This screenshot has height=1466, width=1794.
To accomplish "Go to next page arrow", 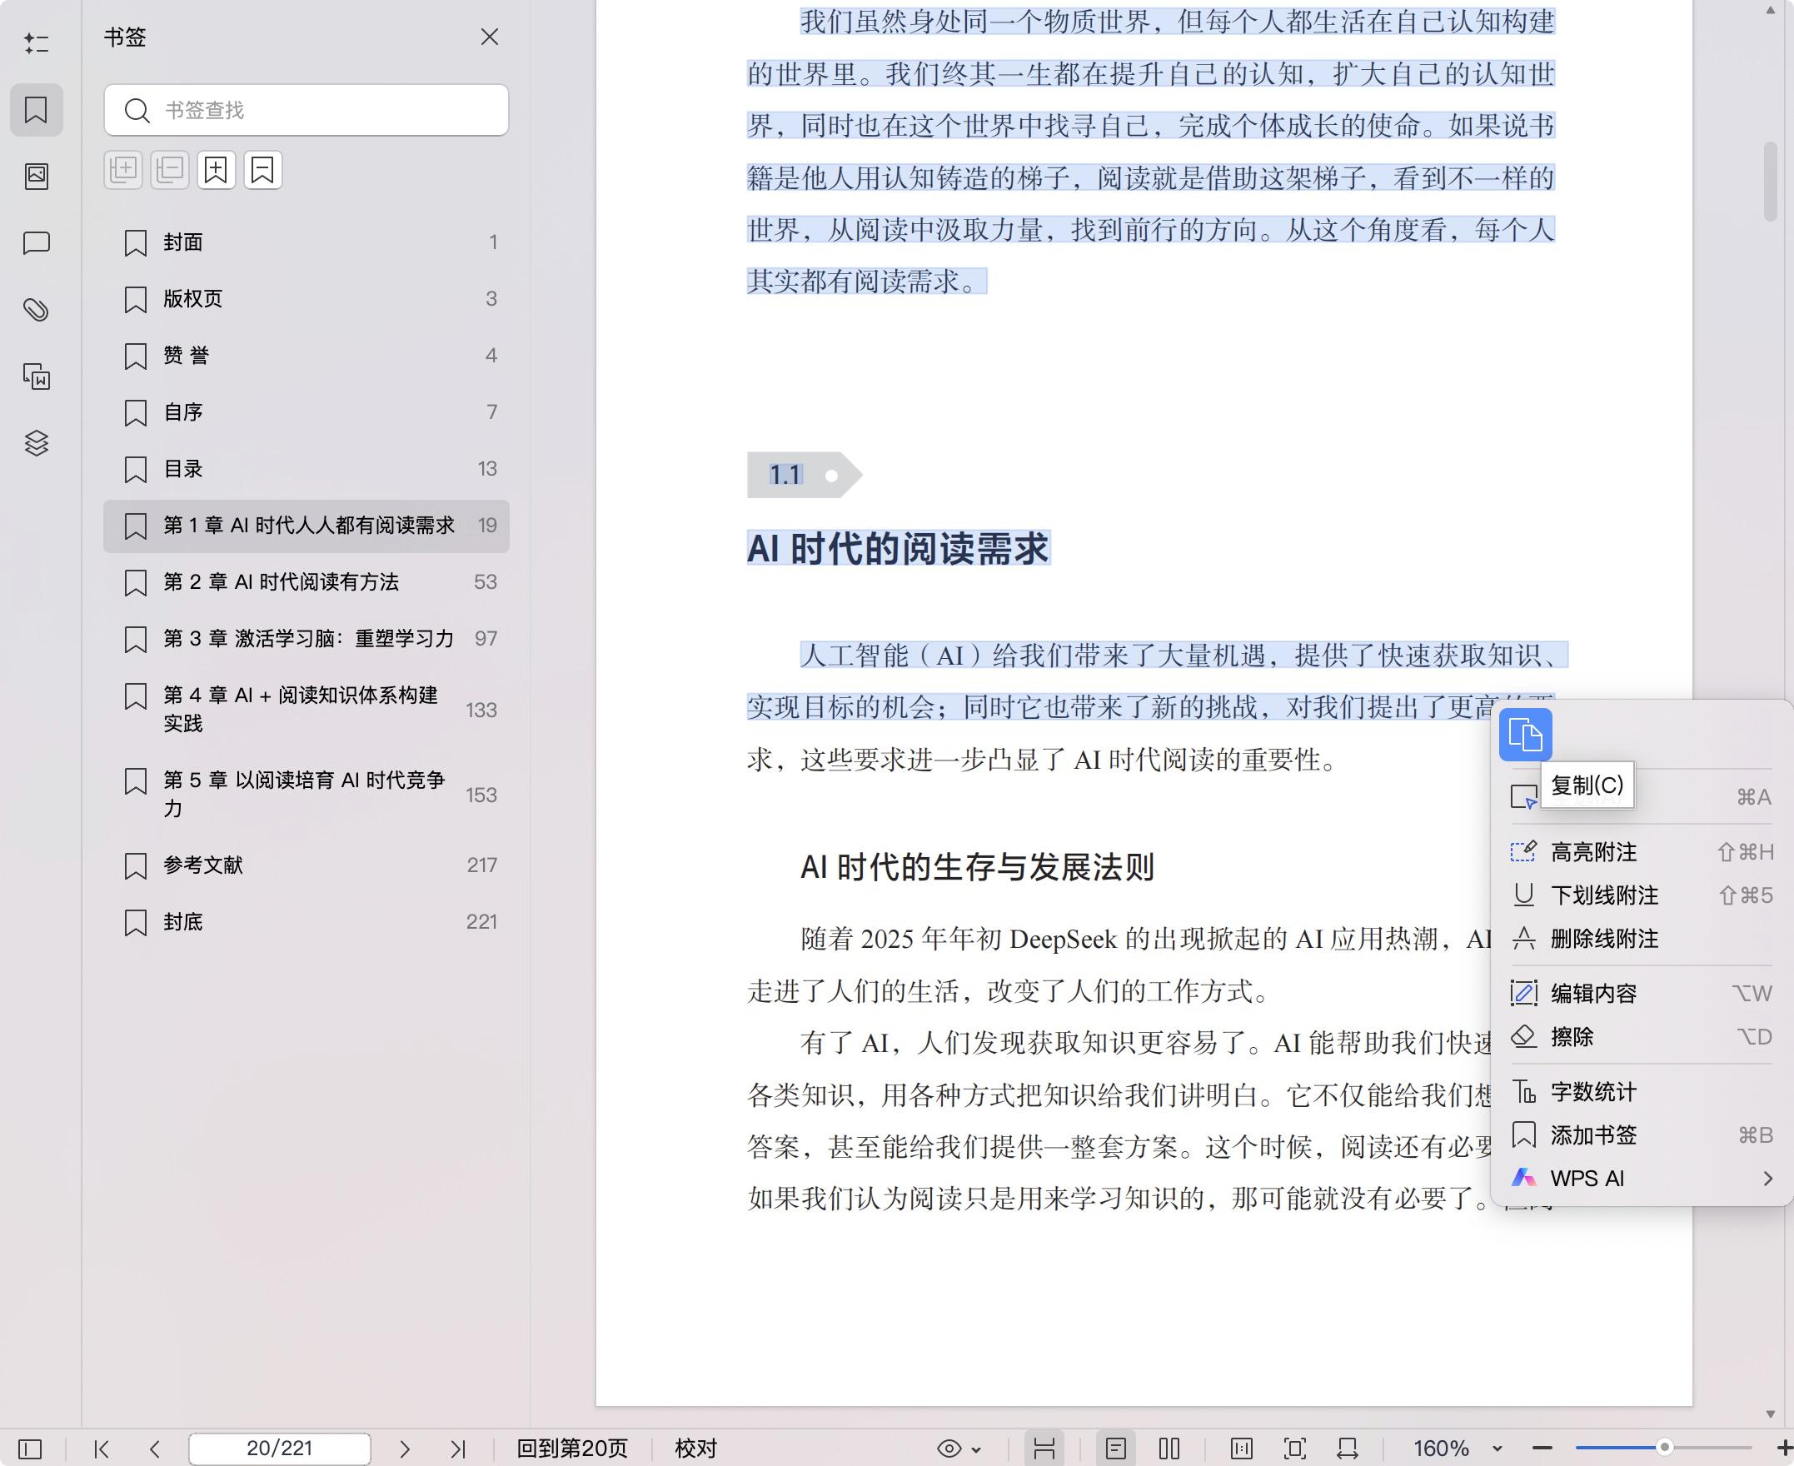I will click(405, 1449).
